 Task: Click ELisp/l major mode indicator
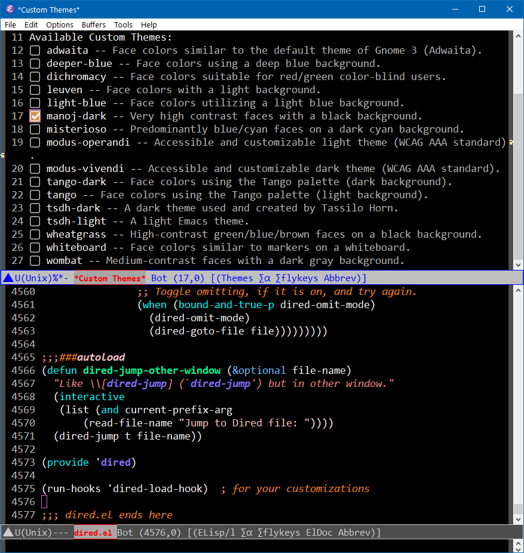216,533
